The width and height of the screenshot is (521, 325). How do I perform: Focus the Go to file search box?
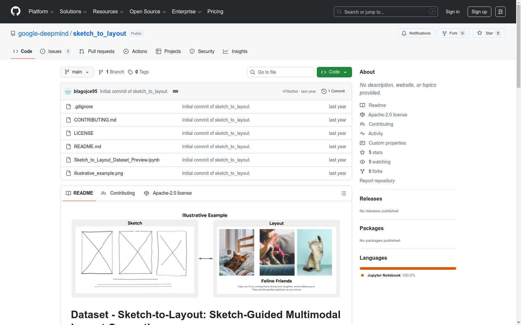pos(281,72)
